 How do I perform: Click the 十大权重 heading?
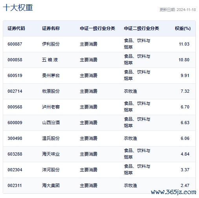click(18, 7)
